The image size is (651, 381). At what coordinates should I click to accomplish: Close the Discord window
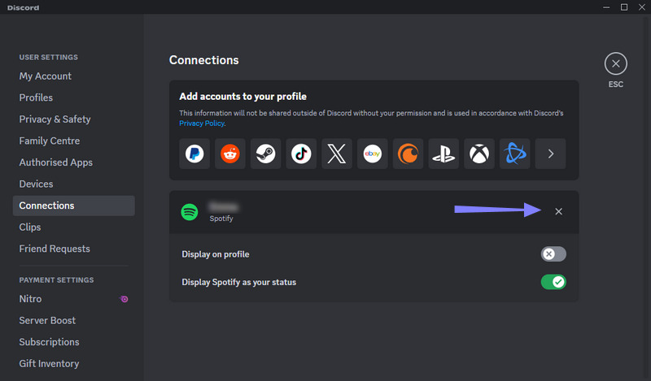tap(642, 7)
